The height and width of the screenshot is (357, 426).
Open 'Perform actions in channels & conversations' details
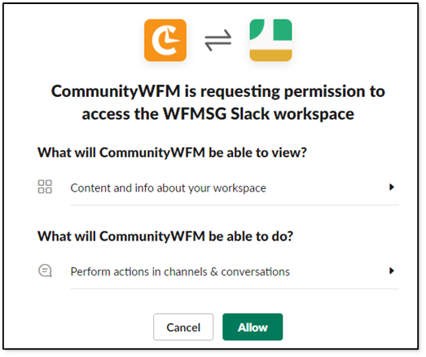coord(180,271)
